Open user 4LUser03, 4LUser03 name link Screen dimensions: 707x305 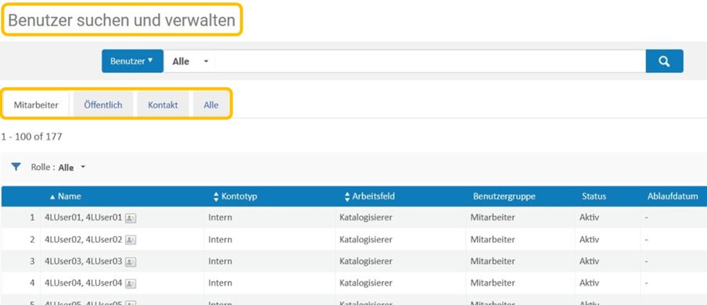click(x=83, y=261)
